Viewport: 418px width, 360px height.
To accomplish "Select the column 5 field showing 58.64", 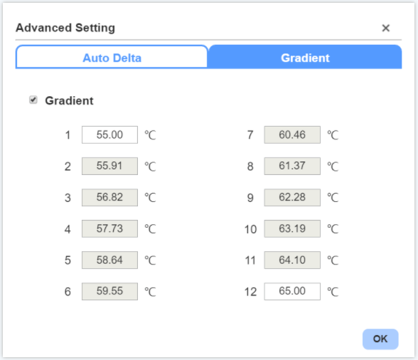I will coord(109,260).
